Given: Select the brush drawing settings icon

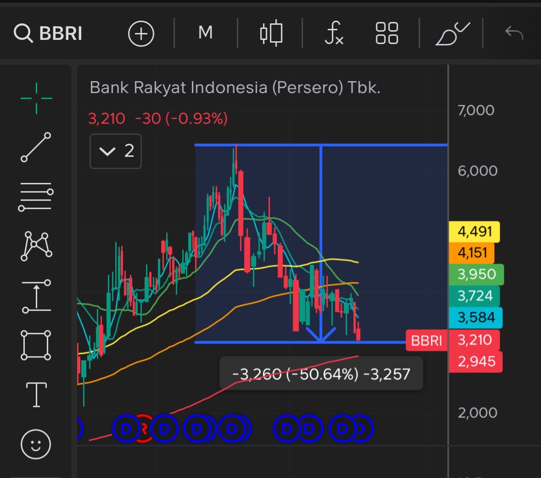Looking at the screenshot, I should pos(453,33).
